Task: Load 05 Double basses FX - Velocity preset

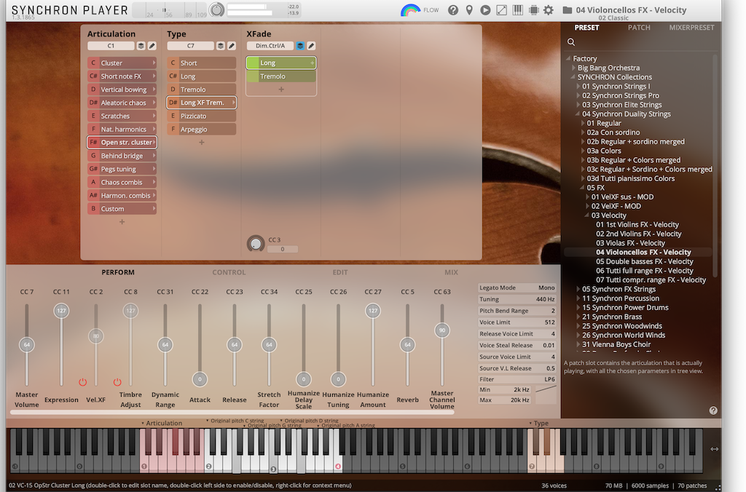Action: 644,261
